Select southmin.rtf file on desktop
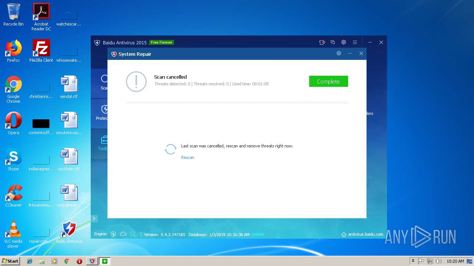The height and width of the screenshot is (266, 474). click(x=69, y=160)
